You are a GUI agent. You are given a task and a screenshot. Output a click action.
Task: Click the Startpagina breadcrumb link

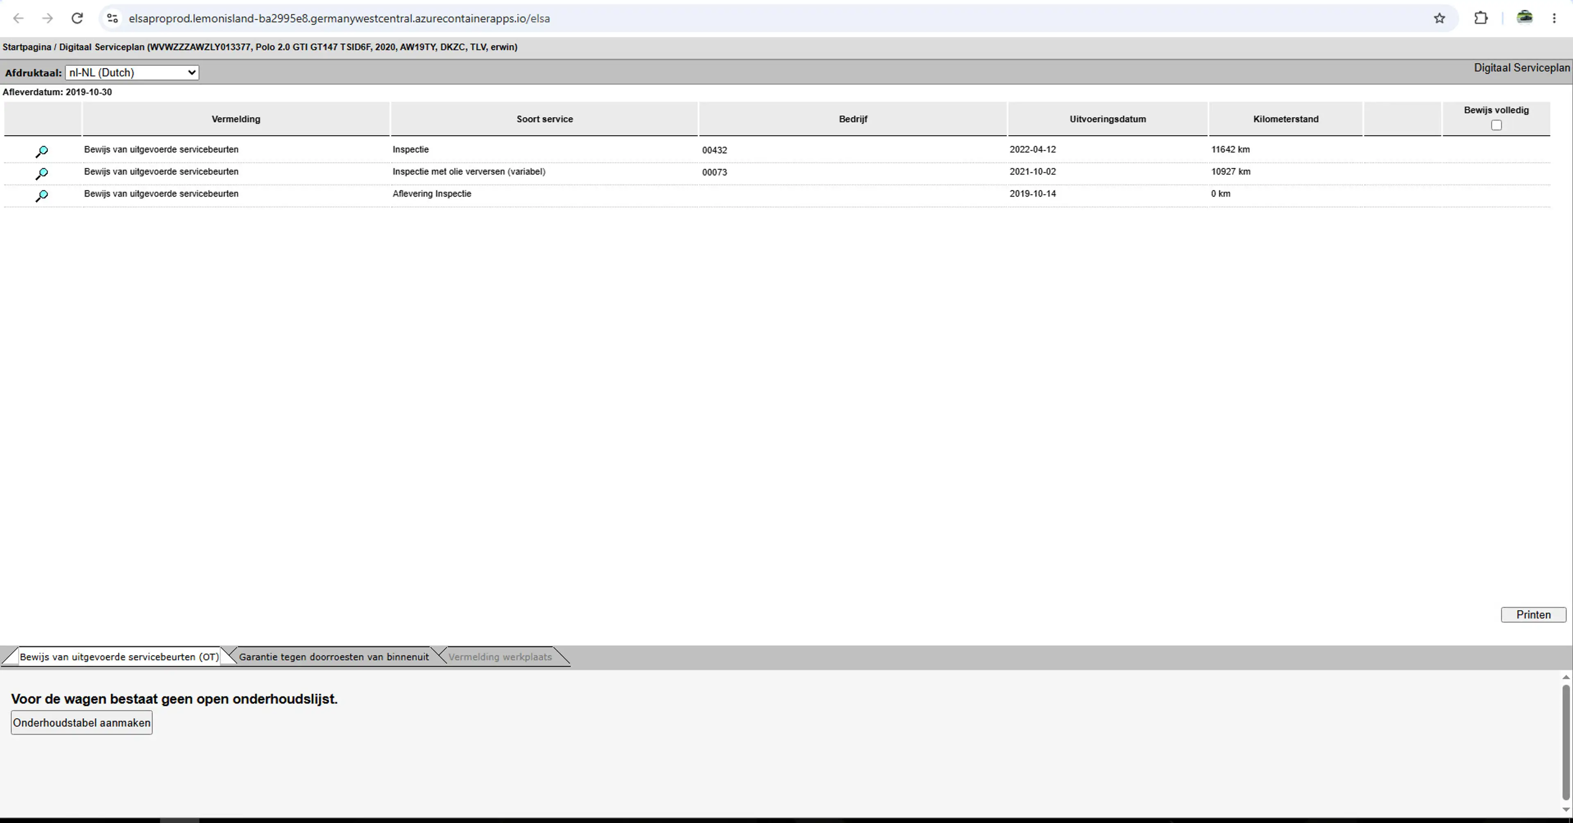click(x=27, y=47)
